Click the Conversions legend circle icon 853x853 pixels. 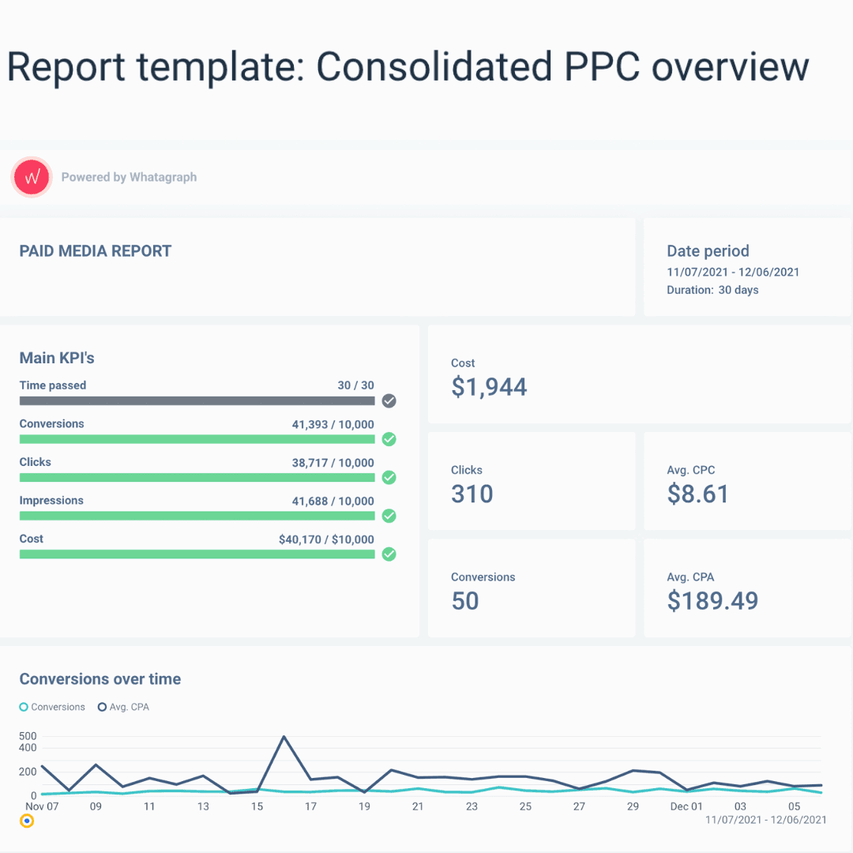point(24,707)
